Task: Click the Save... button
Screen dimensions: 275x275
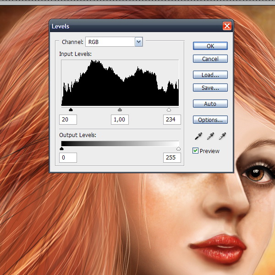Action: pos(210,88)
